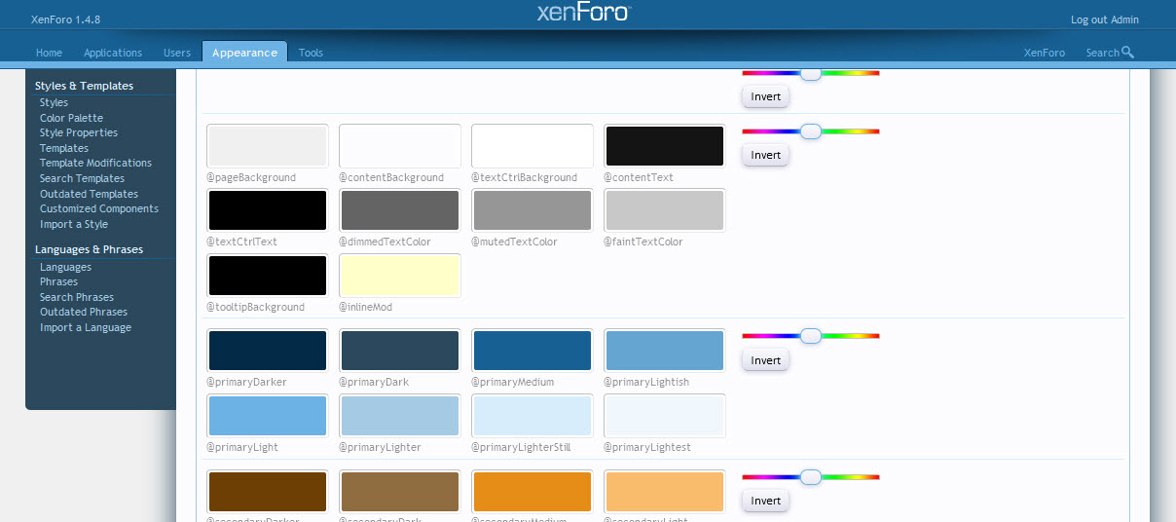Select the primaryMedium color swatch
1176x522 pixels.
[x=533, y=351]
